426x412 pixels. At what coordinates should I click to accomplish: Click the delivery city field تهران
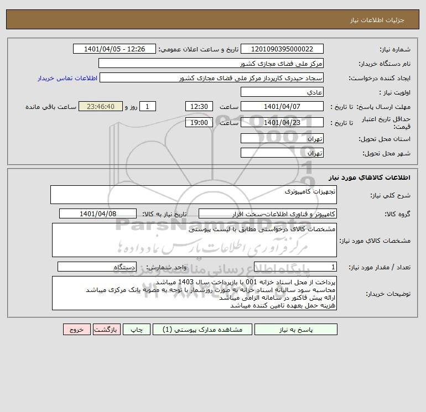pos(282,153)
